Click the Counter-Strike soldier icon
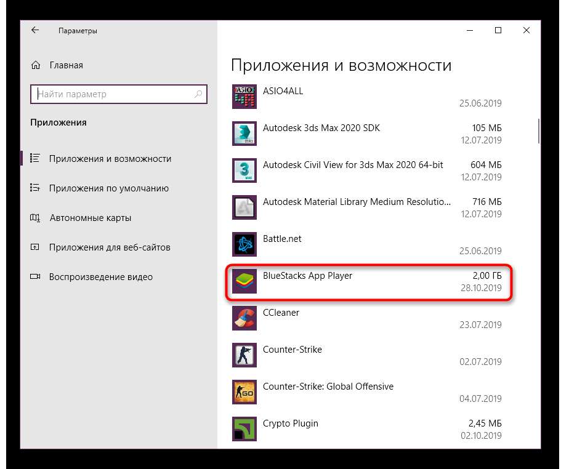The image size is (561, 469). [x=244, y=355]
